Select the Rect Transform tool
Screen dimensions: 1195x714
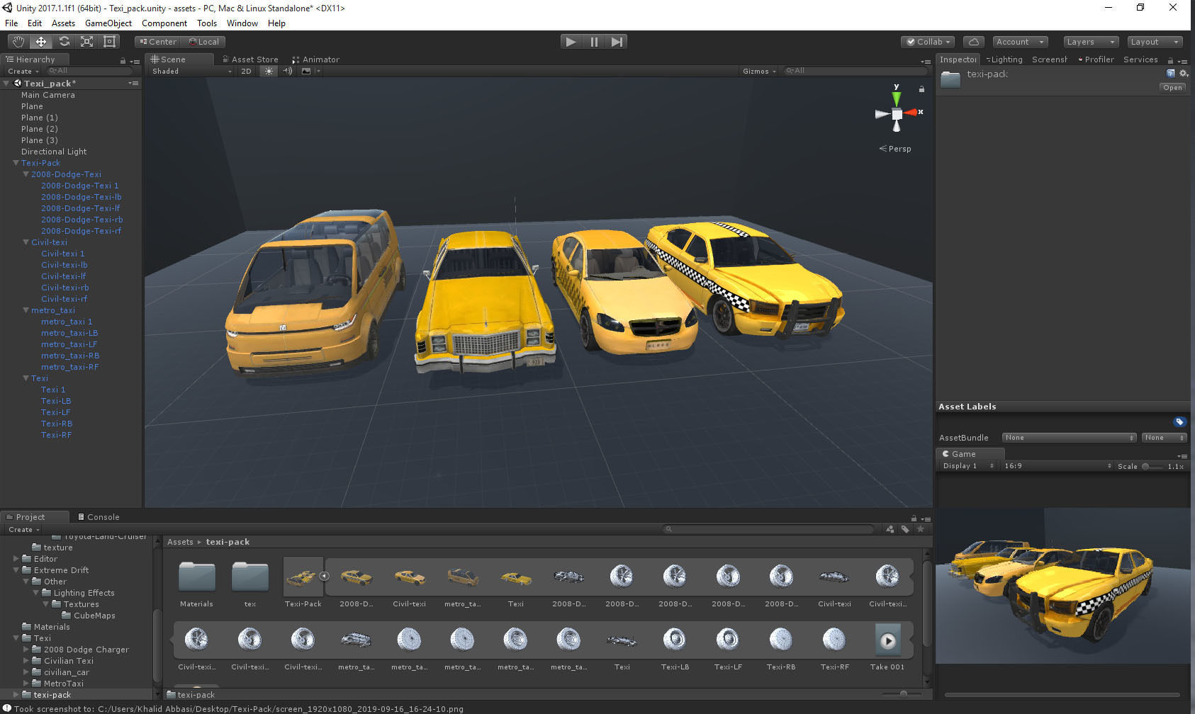109,42
